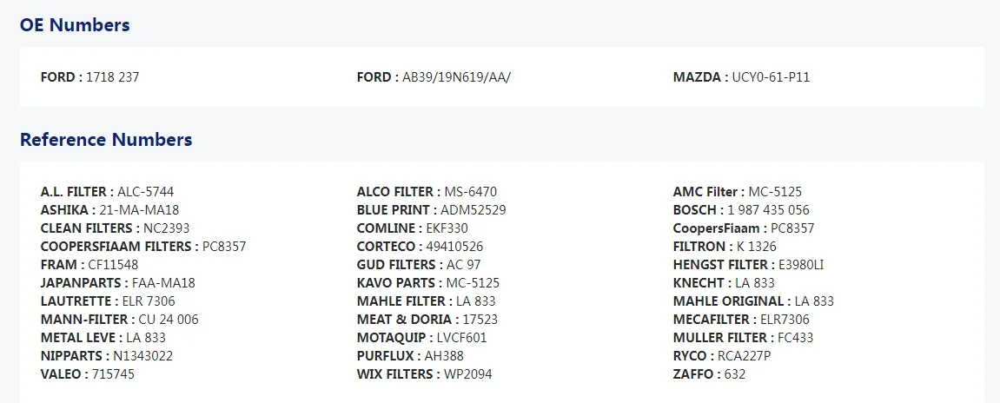This screenshot has height=403, width=1000.
Task: Click the OE Numbers heading
Action: [x=75, y=25]
